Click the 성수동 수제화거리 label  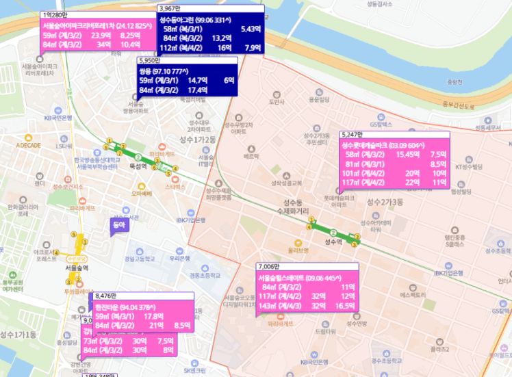pyautogui.click(x=293, y=207)
